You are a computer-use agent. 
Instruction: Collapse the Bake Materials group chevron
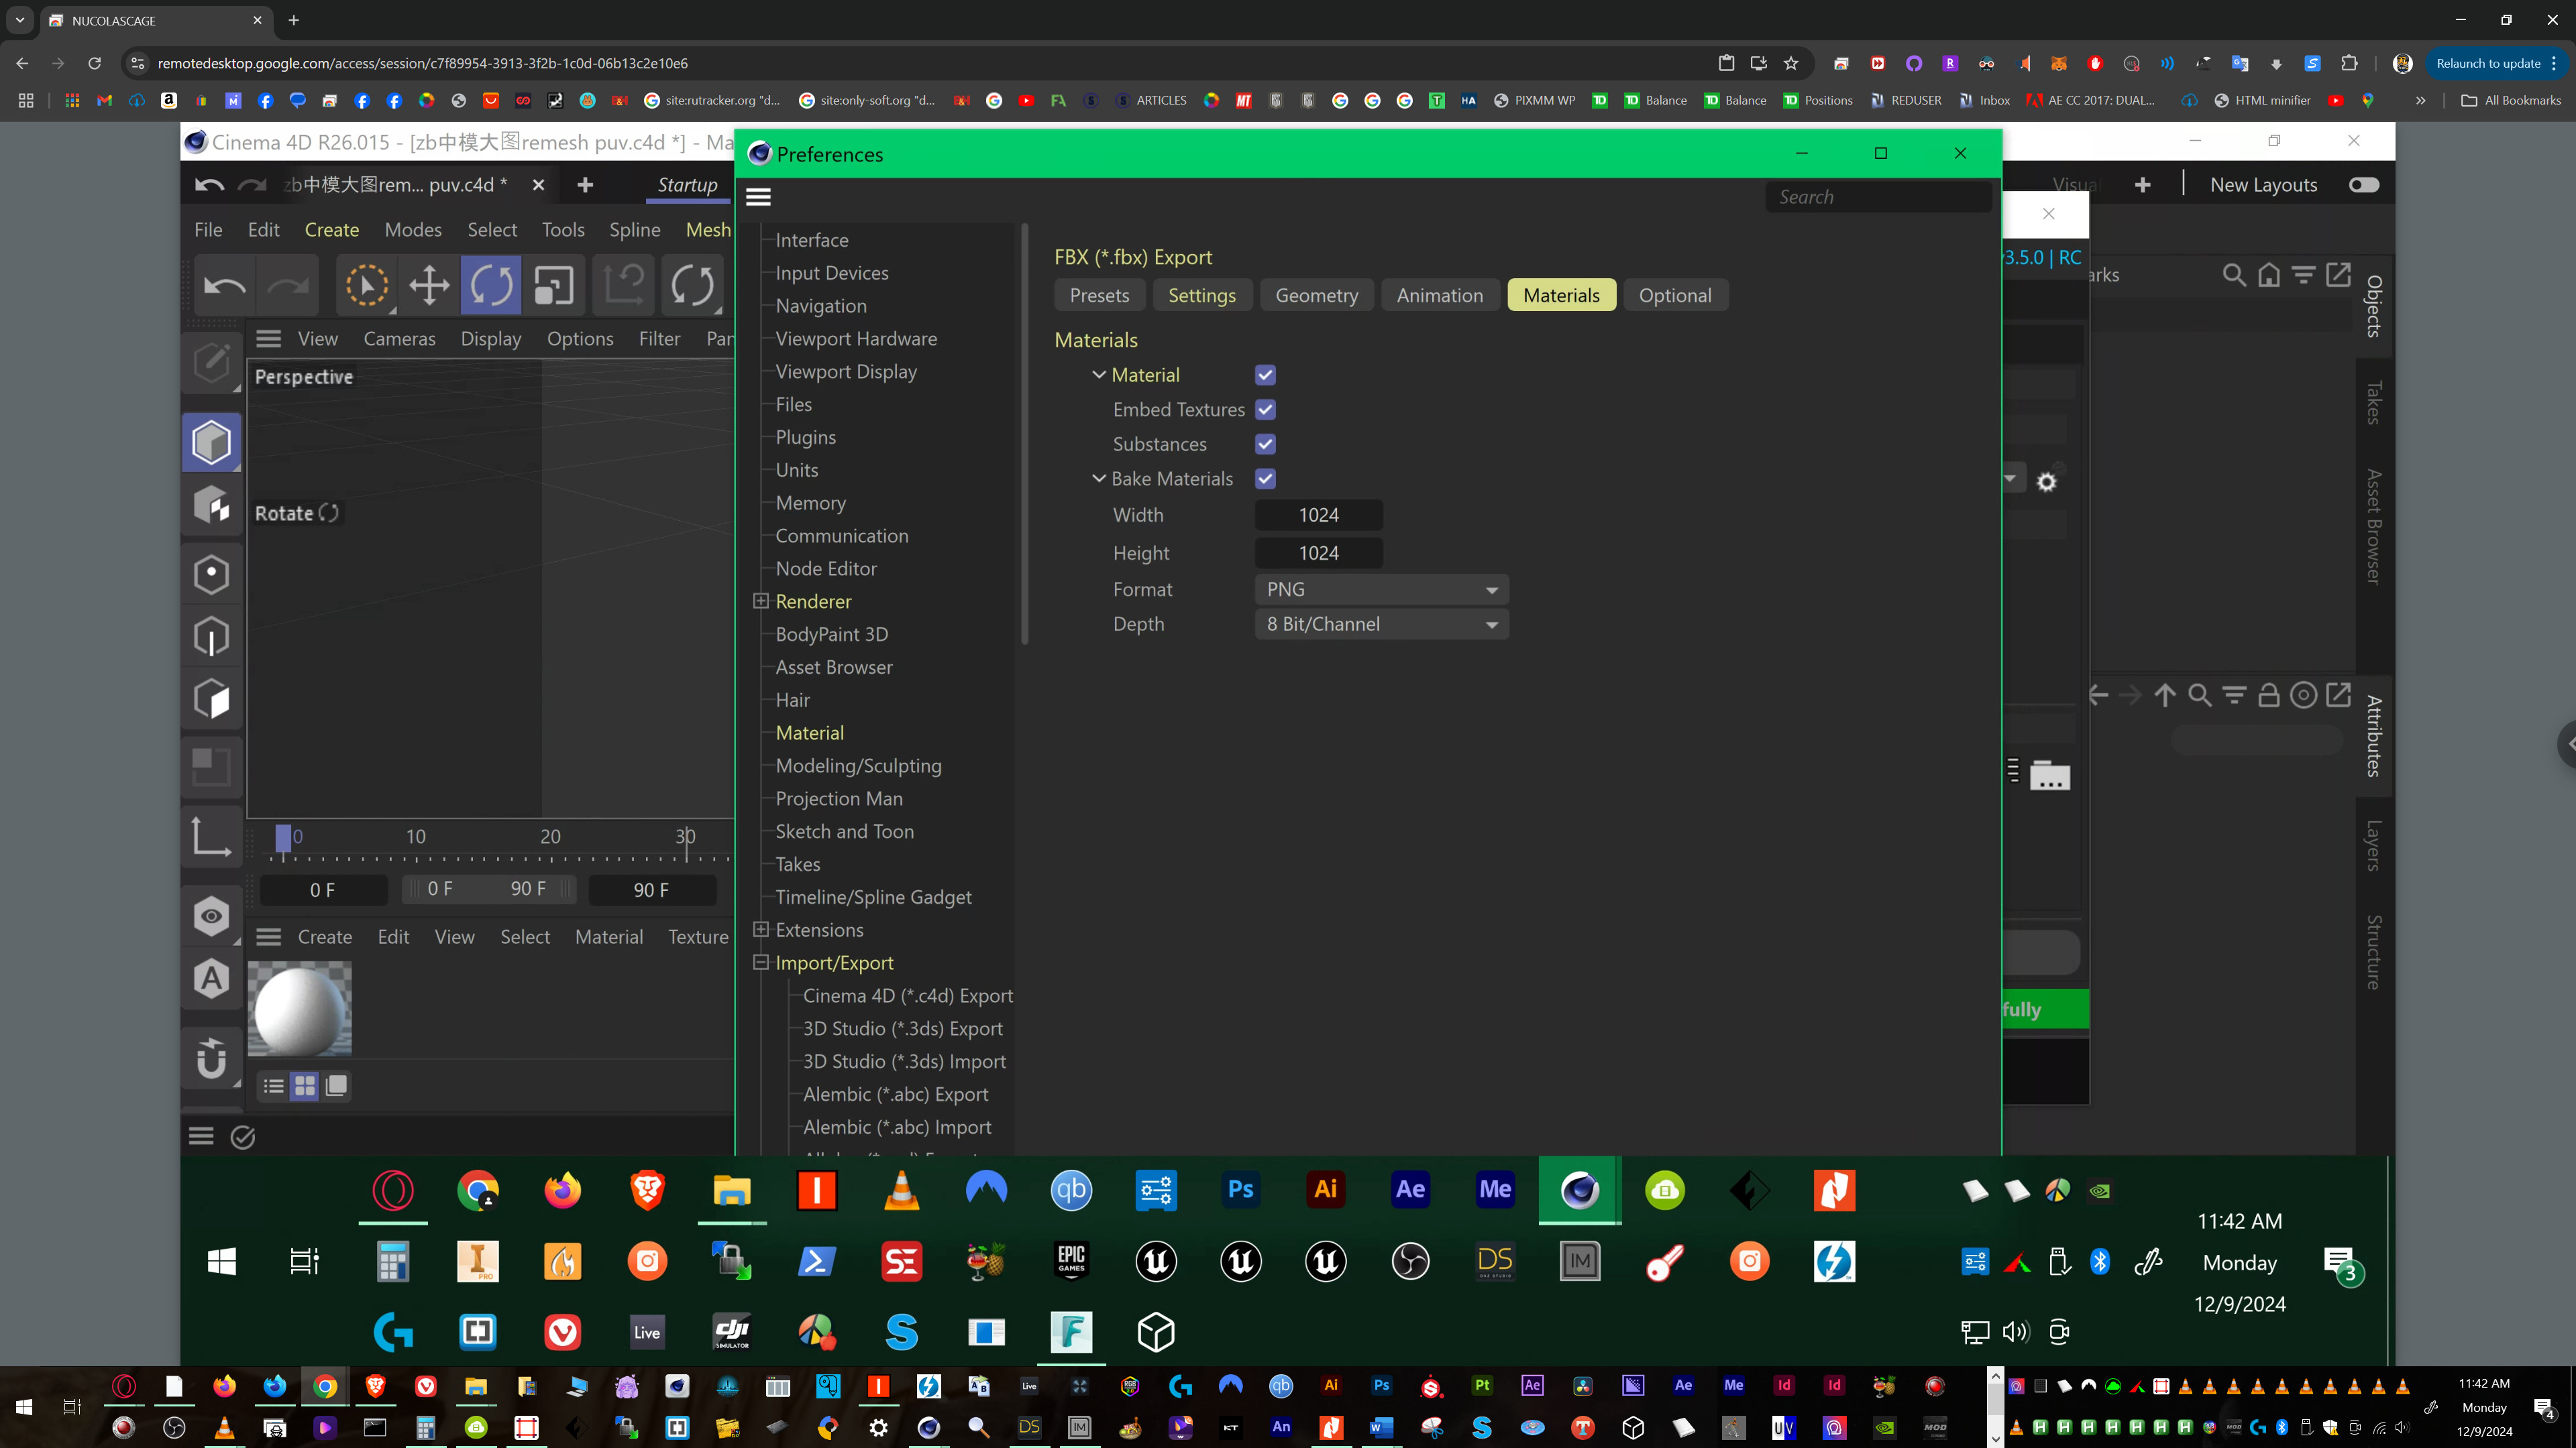click(x=1099, y=479)
